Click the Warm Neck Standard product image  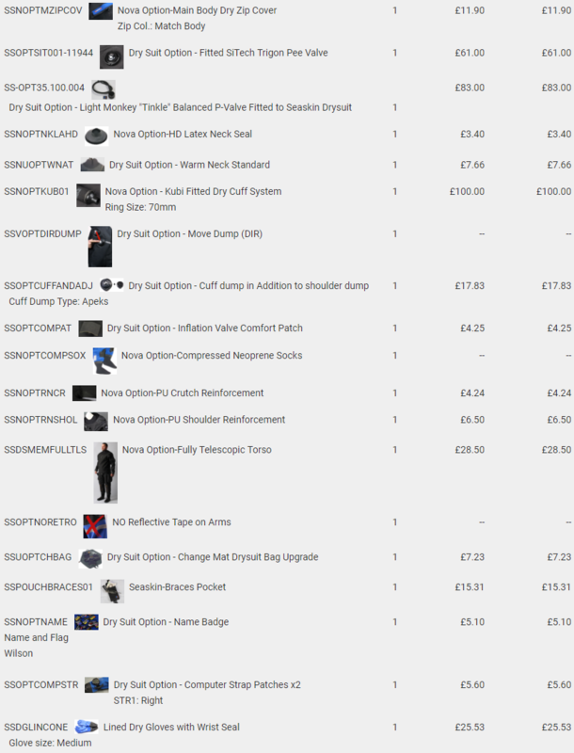click(92, 165)
